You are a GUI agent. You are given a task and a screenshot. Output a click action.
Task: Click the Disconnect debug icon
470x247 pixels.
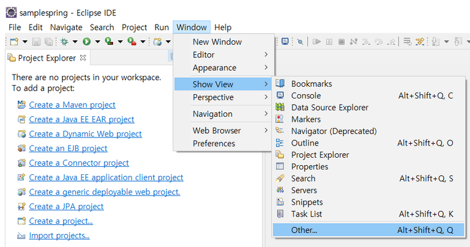coord(354,42)
